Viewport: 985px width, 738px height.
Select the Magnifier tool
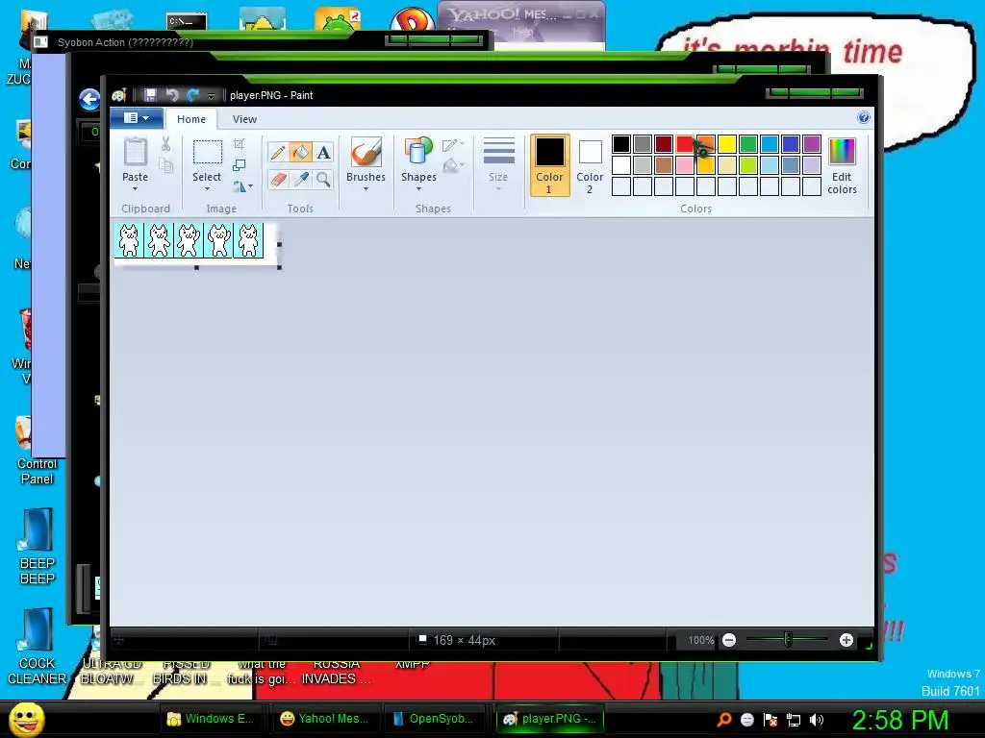pyautogui.click(x=323, y=180)
